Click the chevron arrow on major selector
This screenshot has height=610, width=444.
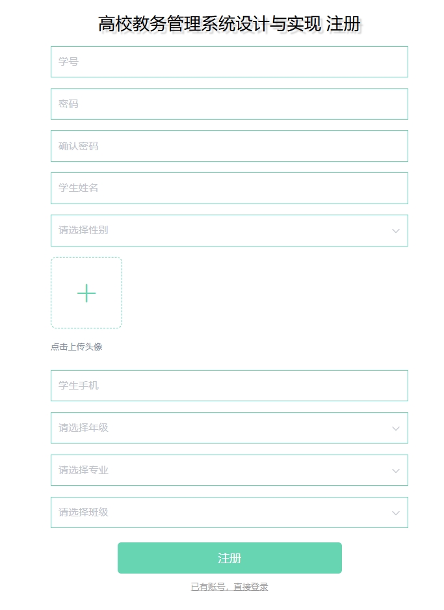395,470
